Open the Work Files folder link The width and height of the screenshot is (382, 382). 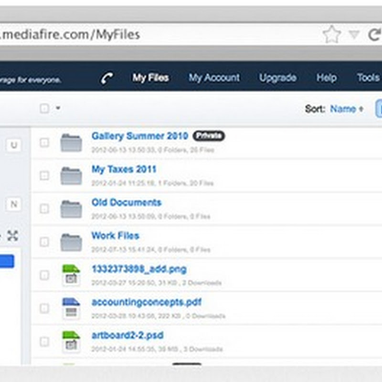pyautogui.click(x=115, y=235)
